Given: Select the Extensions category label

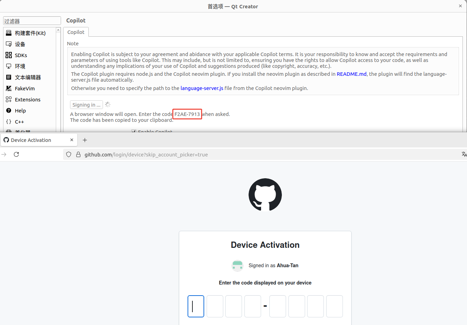Looking at the screenshot, I should pyautogui.click(x=28, y=99).
